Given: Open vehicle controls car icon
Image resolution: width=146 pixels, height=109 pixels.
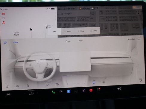Looking at the screenshot, I should point(8,94).
